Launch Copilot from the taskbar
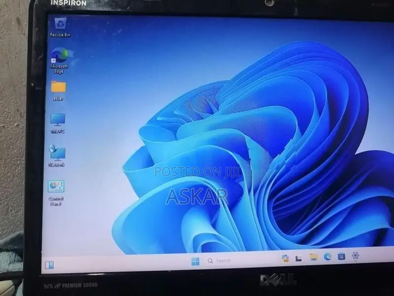Viewport: 394px width, 296px height. pos(285,258)
